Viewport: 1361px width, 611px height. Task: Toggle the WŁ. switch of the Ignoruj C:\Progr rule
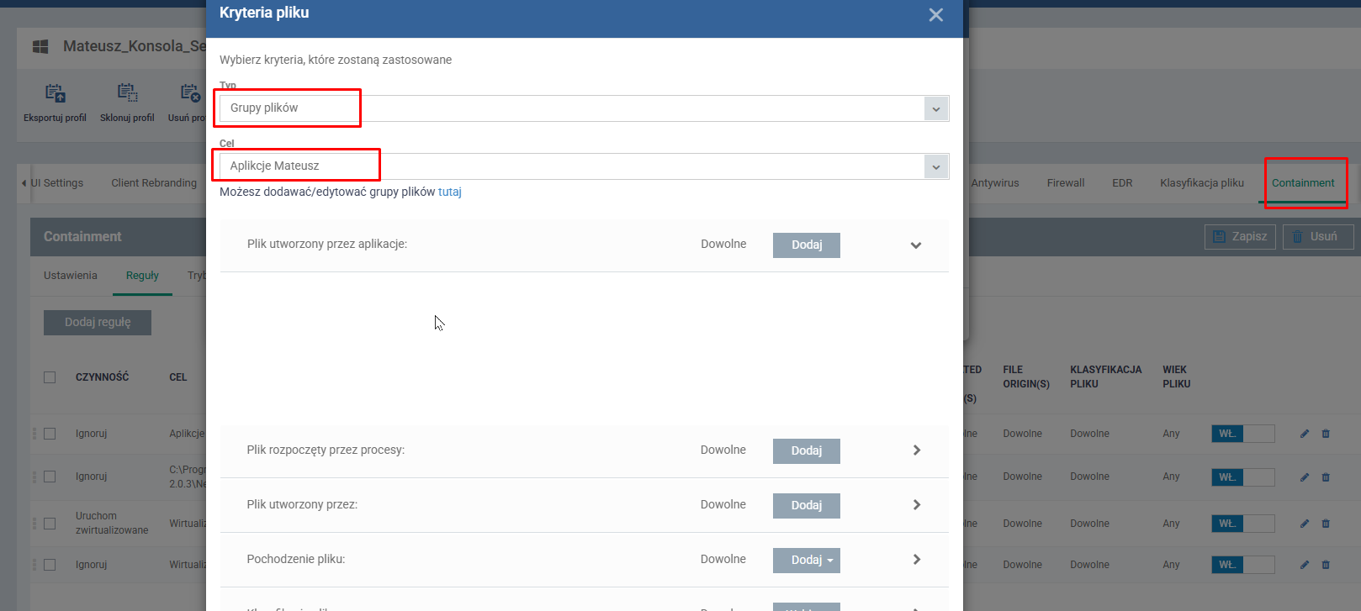[1243, 477]
